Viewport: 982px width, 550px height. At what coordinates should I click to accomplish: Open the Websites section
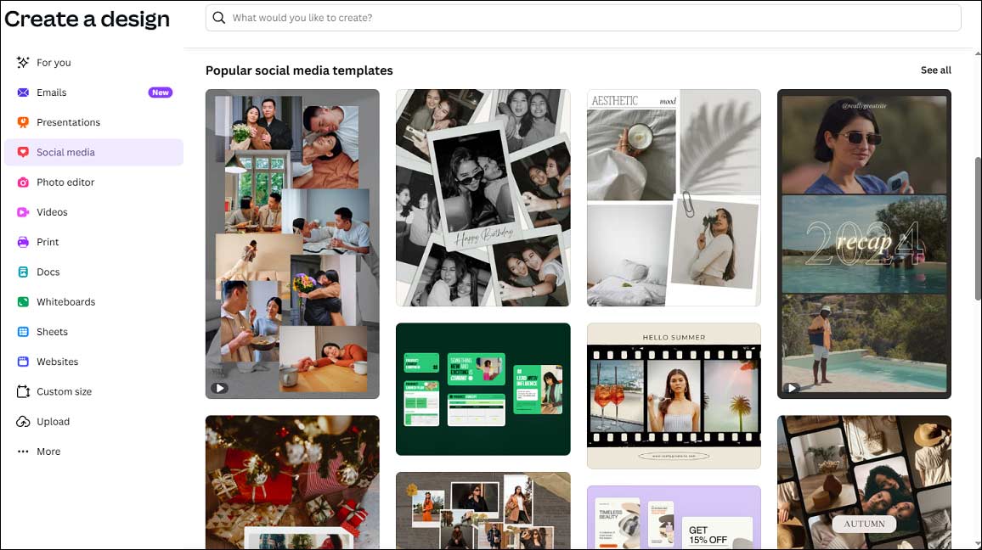click(56, 361)
